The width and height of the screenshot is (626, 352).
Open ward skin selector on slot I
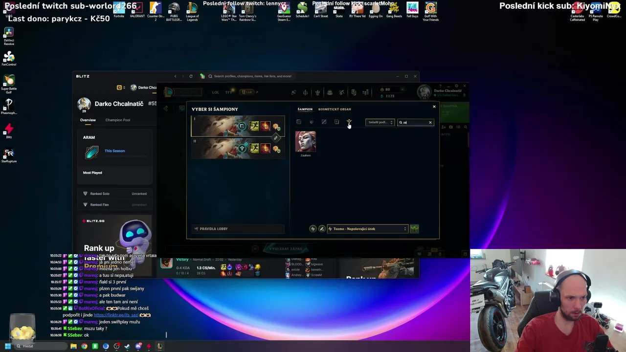276,127
